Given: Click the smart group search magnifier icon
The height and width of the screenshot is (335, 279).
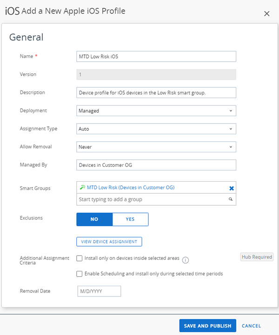Looking at the screenshot, I should [x=231, y=199].
